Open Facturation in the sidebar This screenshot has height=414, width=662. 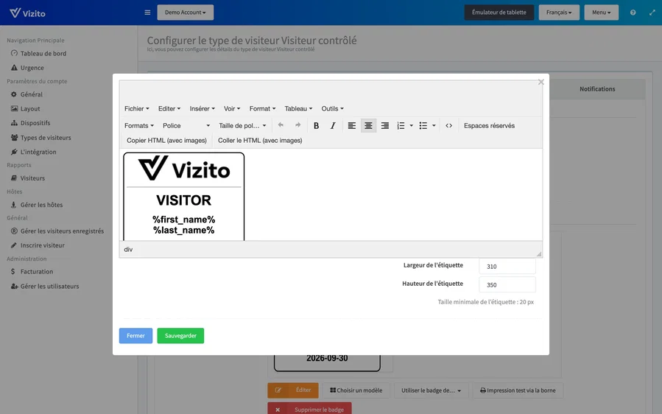coord(32,272)
